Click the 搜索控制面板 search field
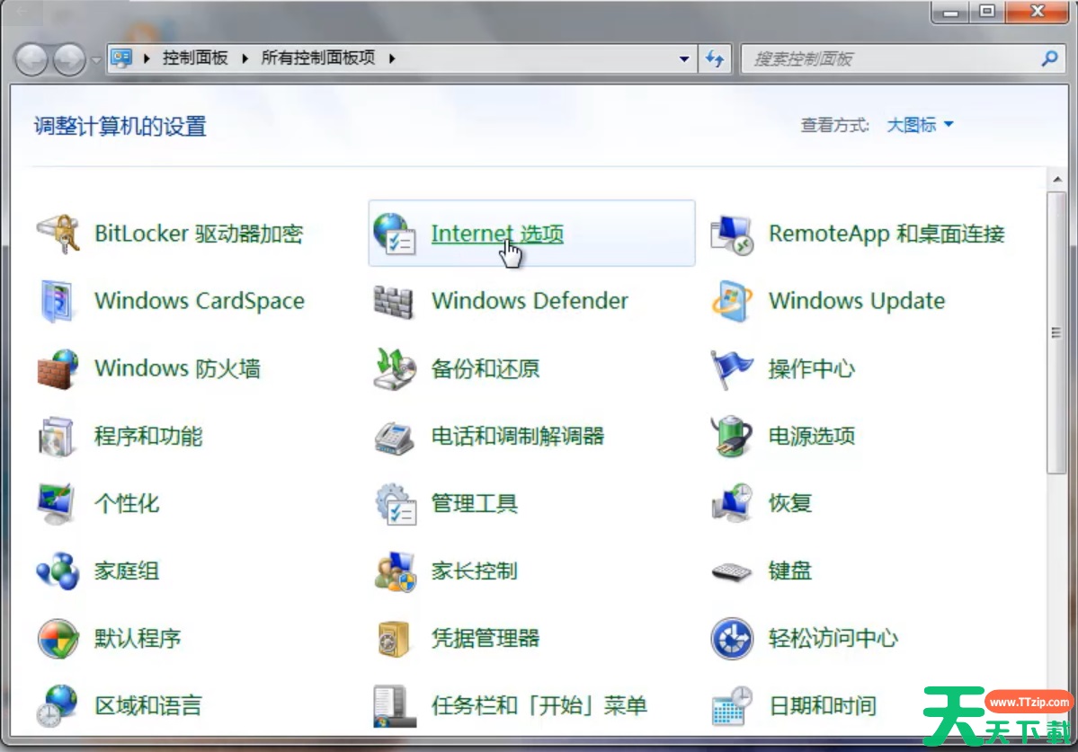 point(890,59)
